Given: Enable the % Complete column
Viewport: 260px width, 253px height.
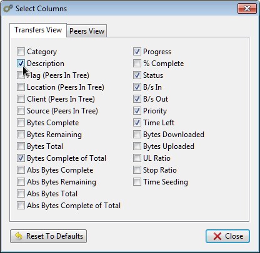Looking at the screenshot, I should point(137,64).
